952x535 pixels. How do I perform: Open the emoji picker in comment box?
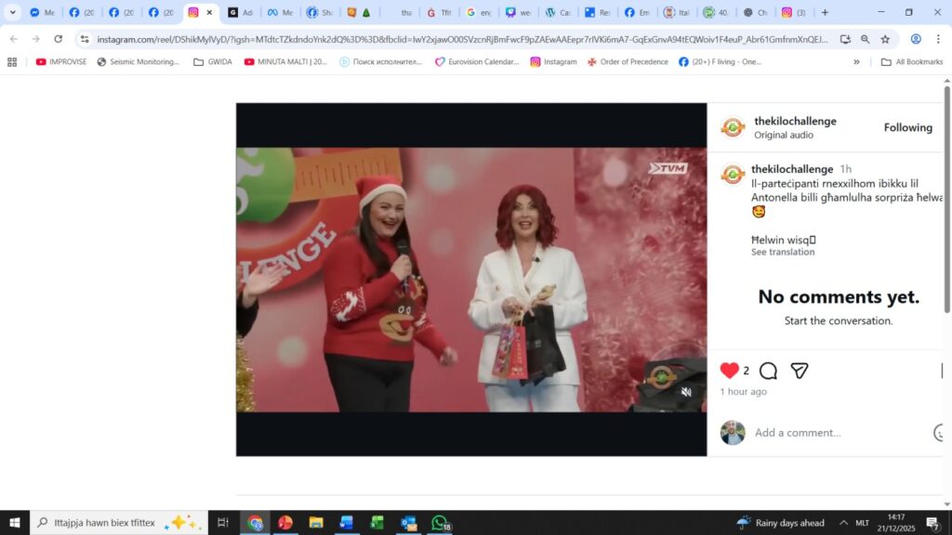click(940, 433)
